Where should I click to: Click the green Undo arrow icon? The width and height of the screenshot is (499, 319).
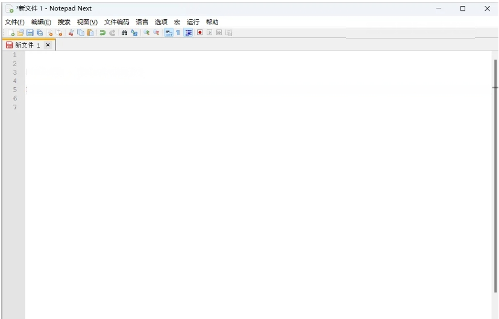tap(102, 33)
